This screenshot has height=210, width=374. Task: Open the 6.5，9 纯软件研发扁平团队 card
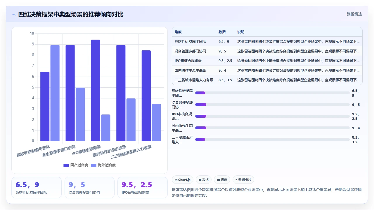(37, 188)
